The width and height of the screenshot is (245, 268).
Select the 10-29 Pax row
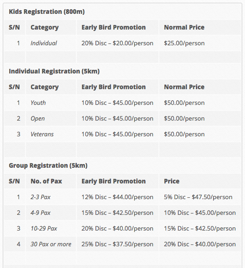click(122, 229)
